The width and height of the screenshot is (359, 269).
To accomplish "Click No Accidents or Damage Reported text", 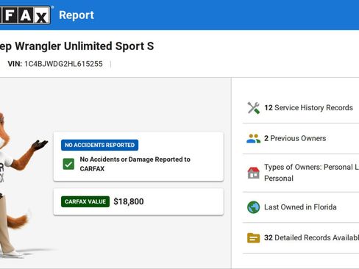I will click(x=135, y=164).
